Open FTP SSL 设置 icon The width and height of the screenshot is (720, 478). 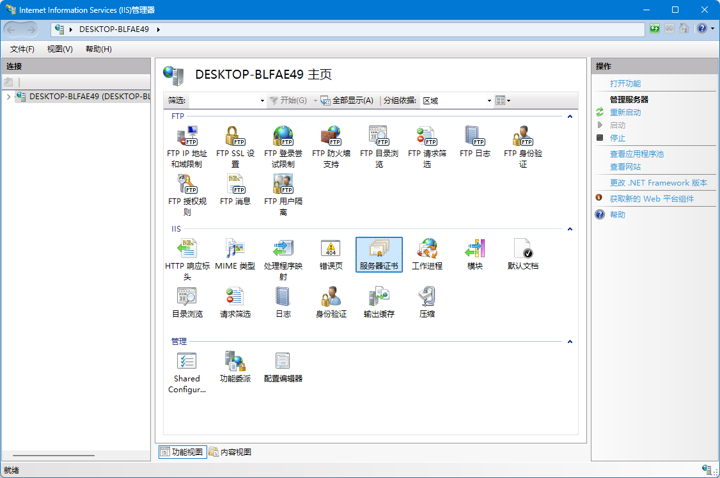click(235, 147)
